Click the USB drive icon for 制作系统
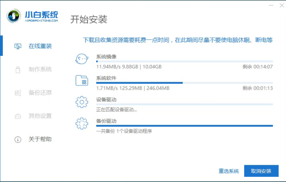 [x=18, y=70]
